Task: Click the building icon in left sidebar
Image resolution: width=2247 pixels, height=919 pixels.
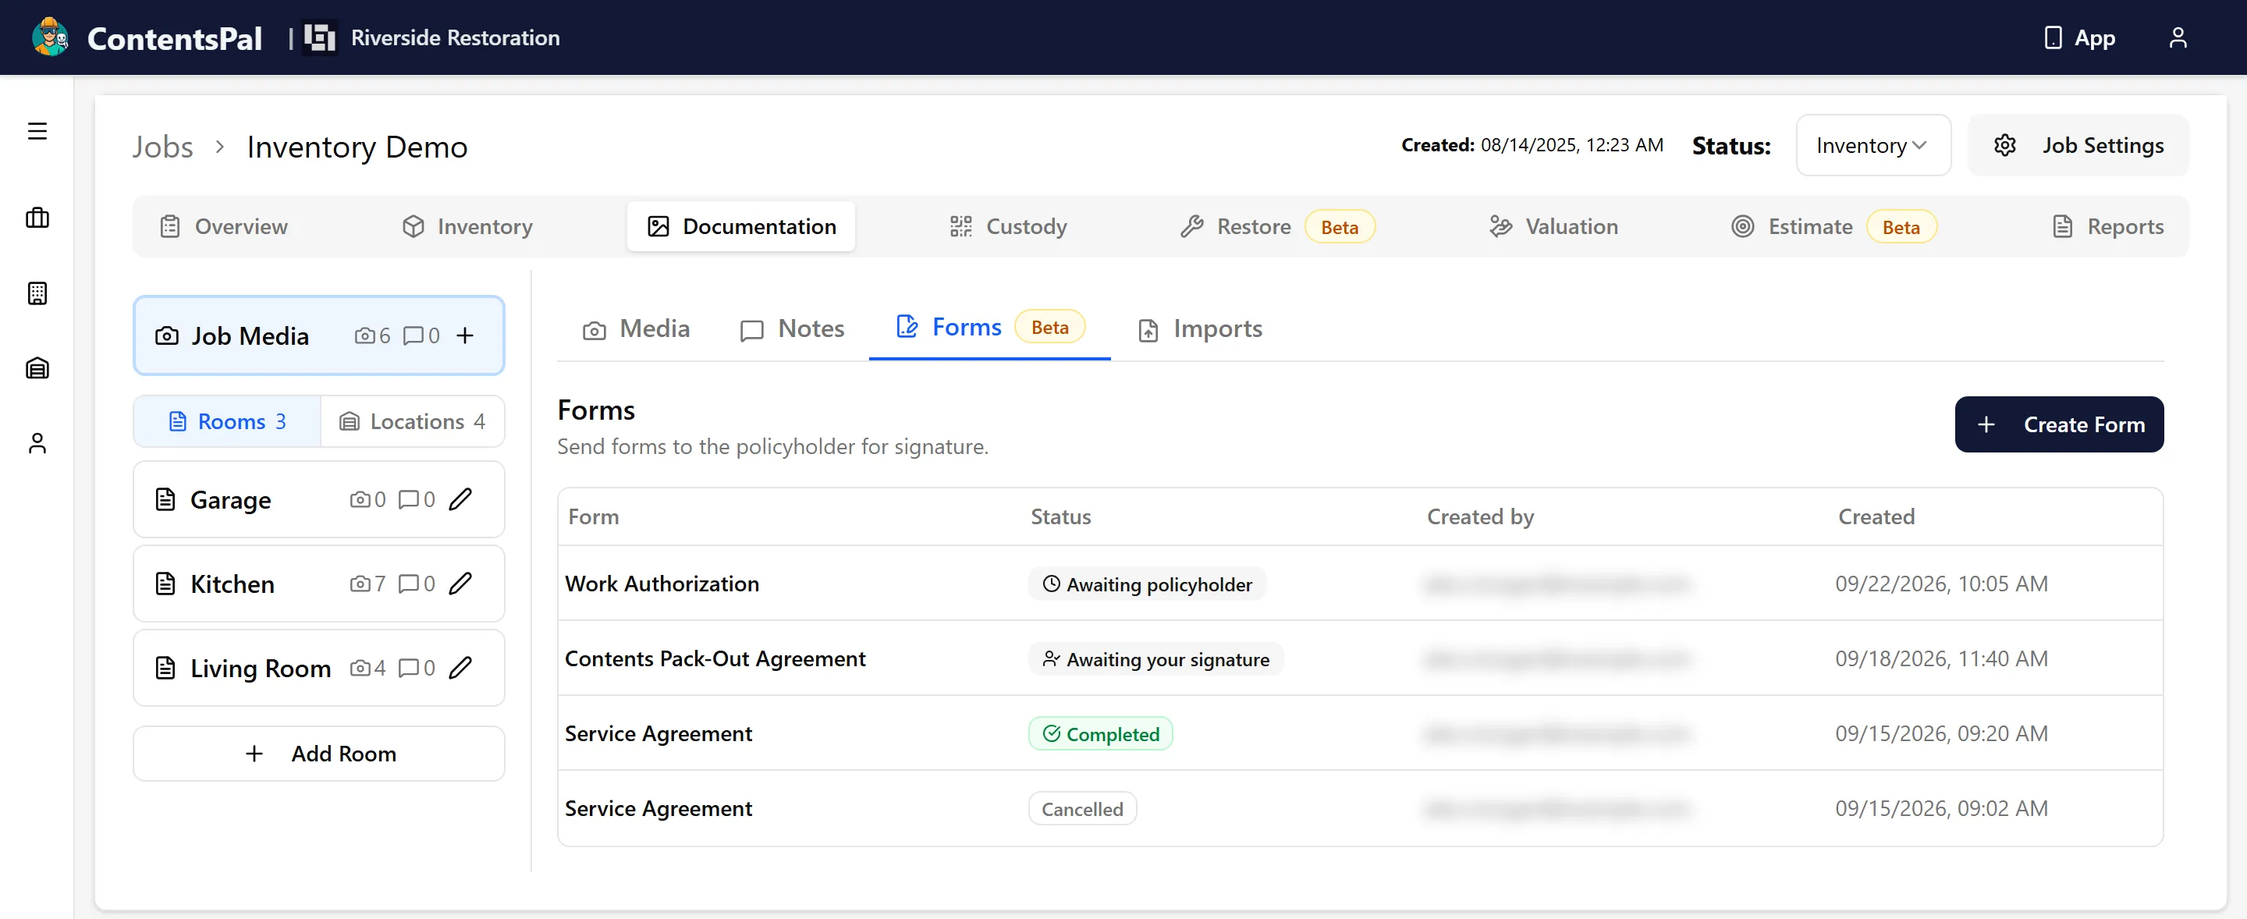Action: 37,293
